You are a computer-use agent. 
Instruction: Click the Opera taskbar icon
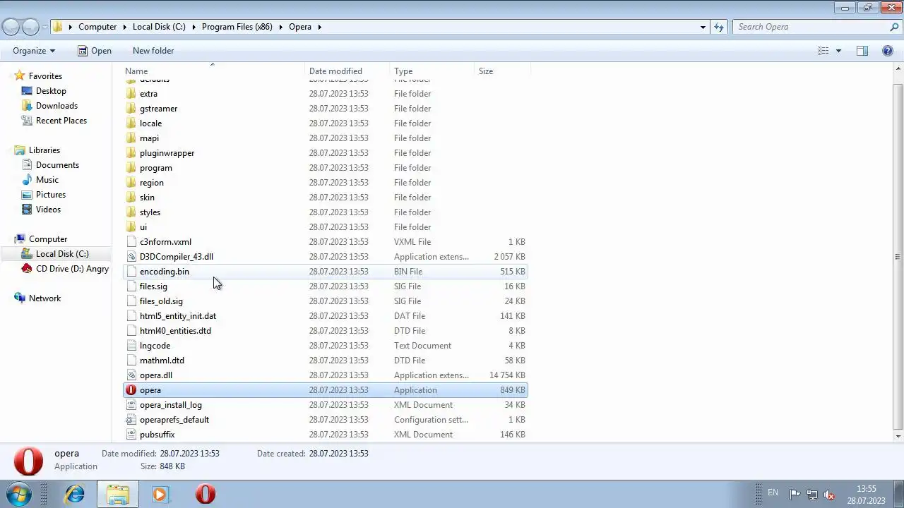pos(206,494)
